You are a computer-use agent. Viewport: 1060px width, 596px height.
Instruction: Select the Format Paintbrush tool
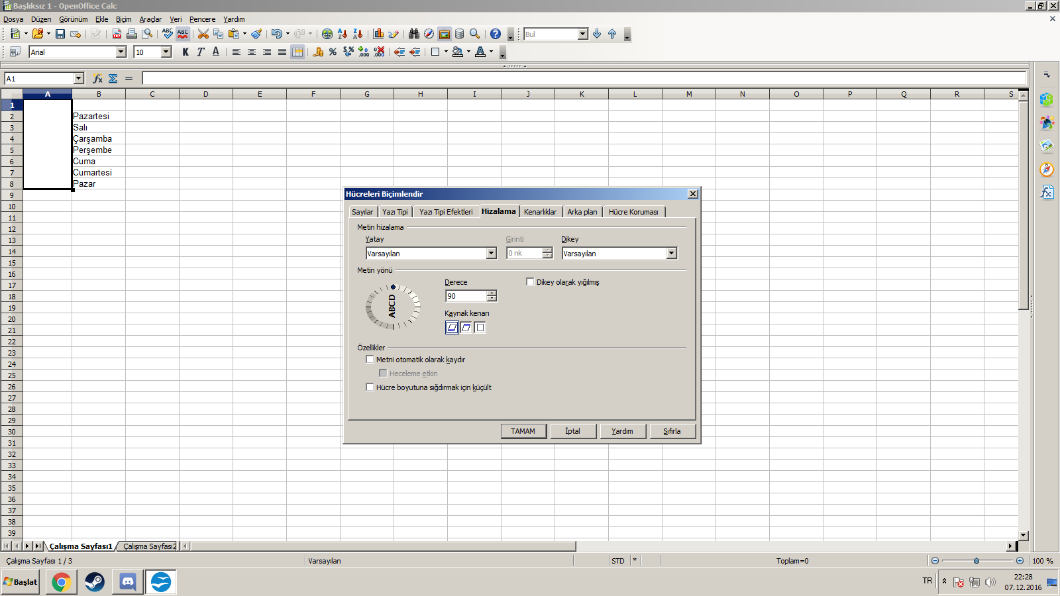[256, 34]
